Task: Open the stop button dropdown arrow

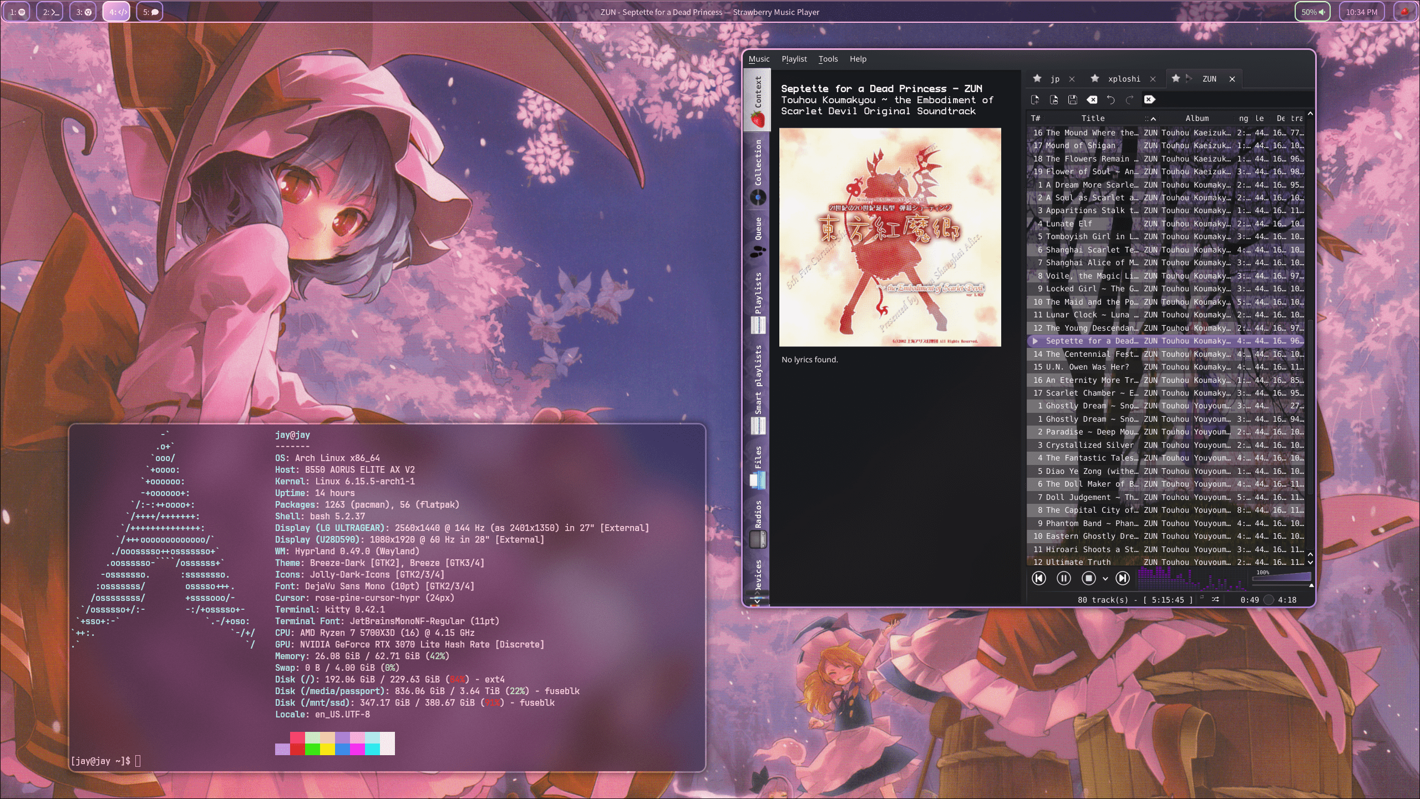Action: (1105, 579)
